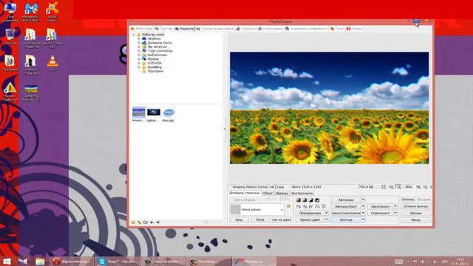Select the dark space image thumbnail
The width and height of the screenshot is (473, 266).
154,114
